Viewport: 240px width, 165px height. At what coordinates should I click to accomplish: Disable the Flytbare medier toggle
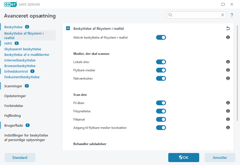coord(161,70)
